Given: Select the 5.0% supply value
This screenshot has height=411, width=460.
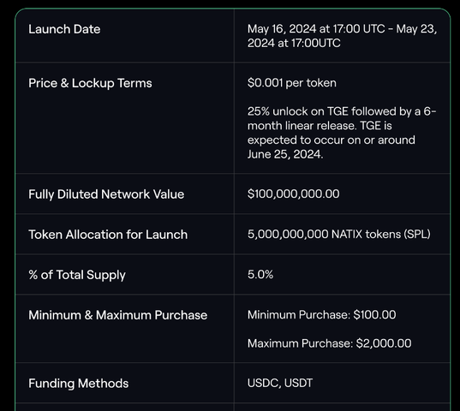Looking at the screenshot, I should (x=260, y=275).
